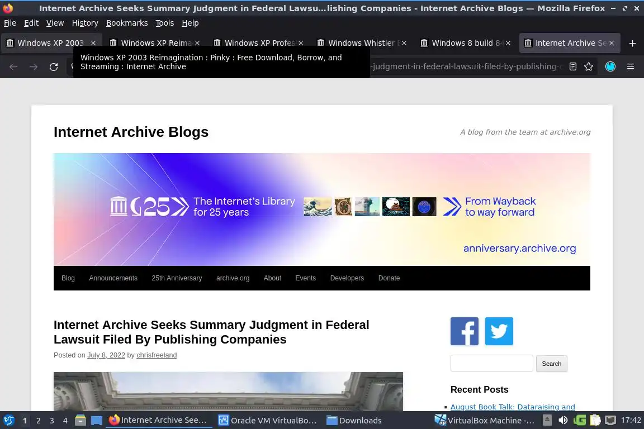The height and width of the screenshot is (429, 644).
Task: Open the About navigation link
Action: (272, 278)
